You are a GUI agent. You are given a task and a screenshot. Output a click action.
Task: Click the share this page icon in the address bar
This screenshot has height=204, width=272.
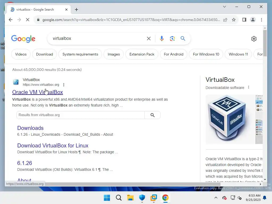(x=225, y=20)
